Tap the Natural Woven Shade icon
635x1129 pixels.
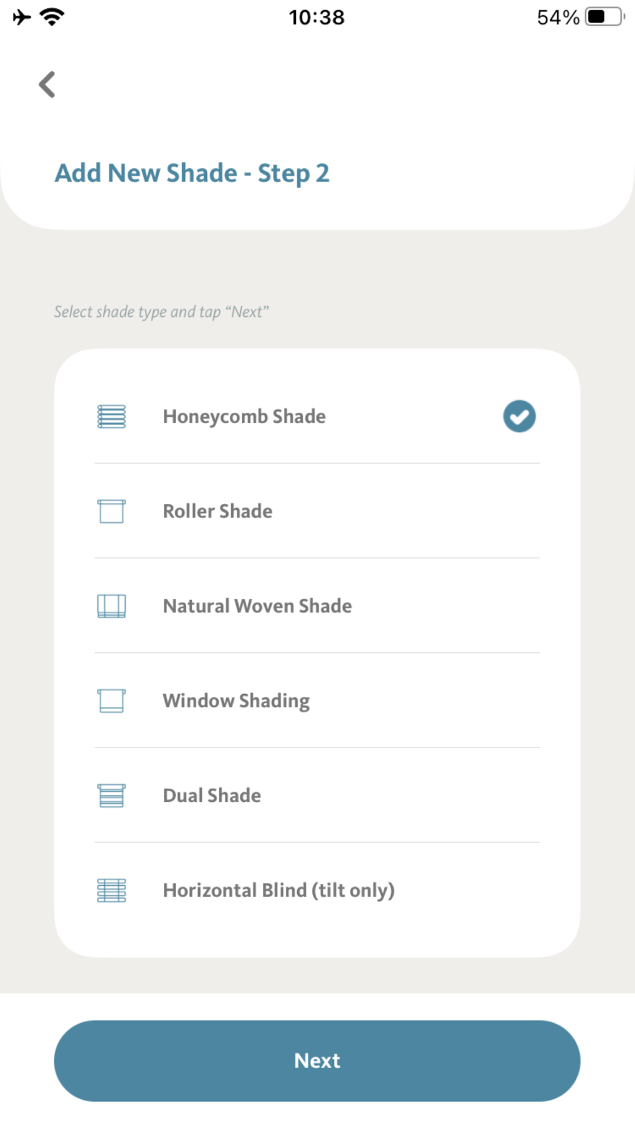click(x=111, y=606)
